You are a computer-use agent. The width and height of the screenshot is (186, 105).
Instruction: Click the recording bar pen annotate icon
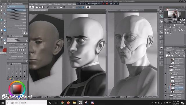click(x=114, y=4)
